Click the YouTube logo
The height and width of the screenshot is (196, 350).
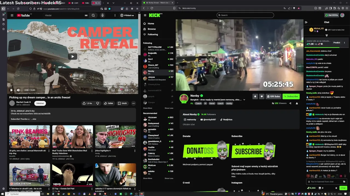[x=24, y=16]
